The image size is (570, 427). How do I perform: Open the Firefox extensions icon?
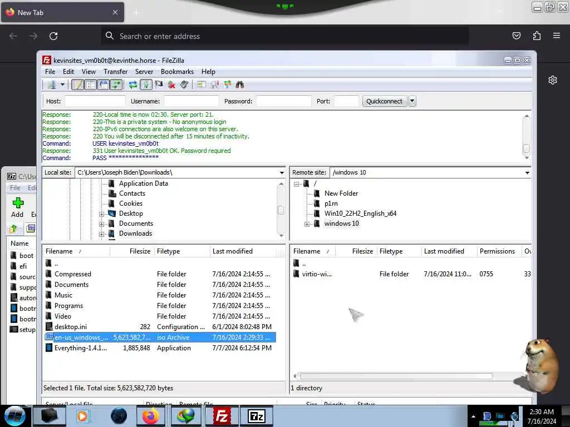click(537, 36)
